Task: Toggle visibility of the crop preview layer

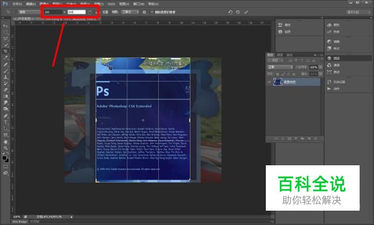Action: [269, 82]
